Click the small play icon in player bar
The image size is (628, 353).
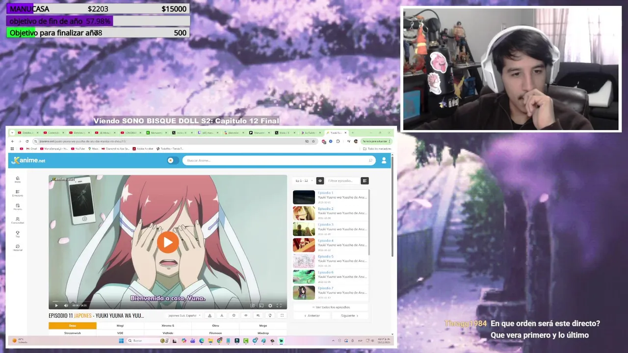(56, 305)
